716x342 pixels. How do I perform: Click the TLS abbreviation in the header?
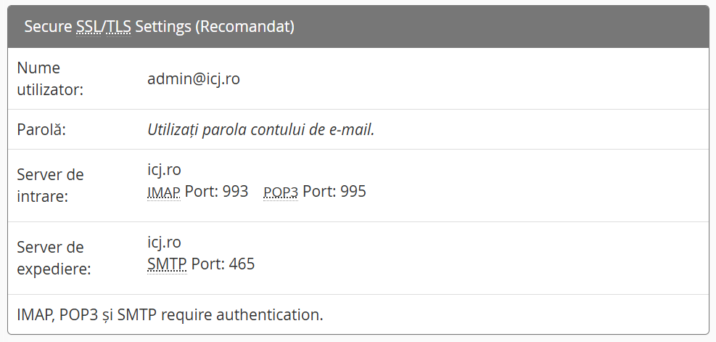118,27
